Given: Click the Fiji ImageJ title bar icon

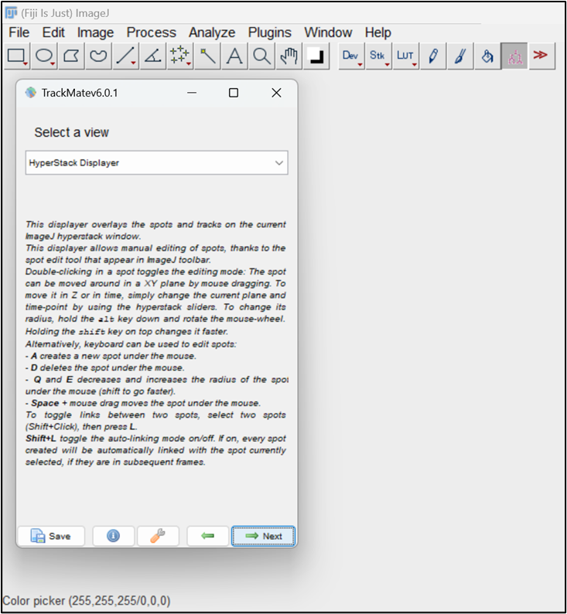Looking at the screenshot, I should 11,13.
